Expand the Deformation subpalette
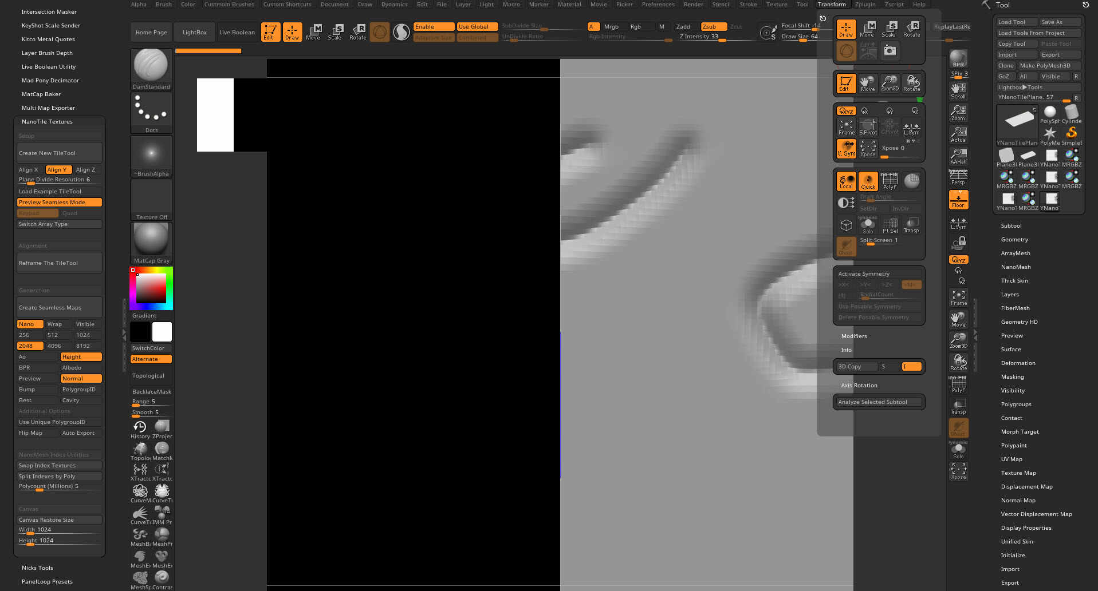Viewport: 1098px width, 591px height. point(1018,363)
